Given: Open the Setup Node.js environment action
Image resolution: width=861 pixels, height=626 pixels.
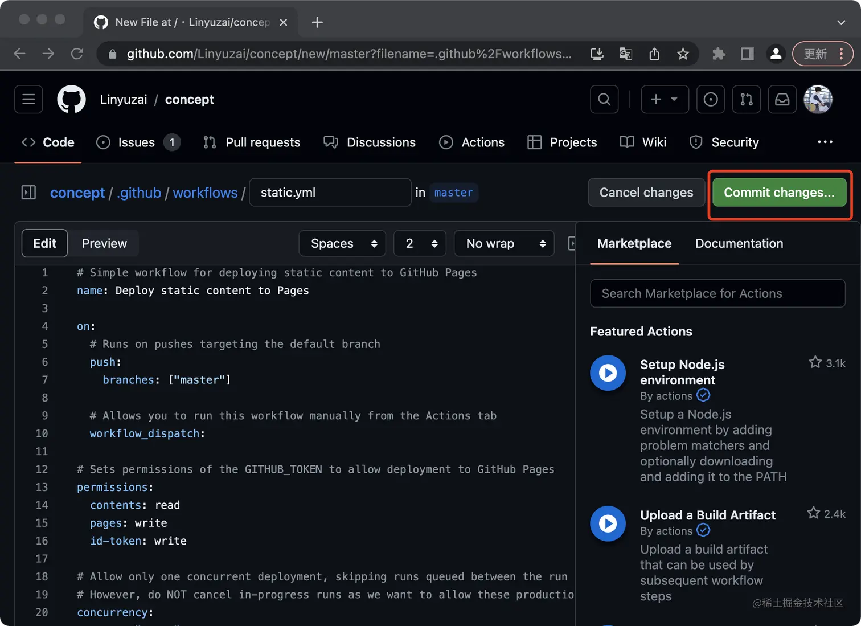Looking at the screenshot, I should pos(682,372).
